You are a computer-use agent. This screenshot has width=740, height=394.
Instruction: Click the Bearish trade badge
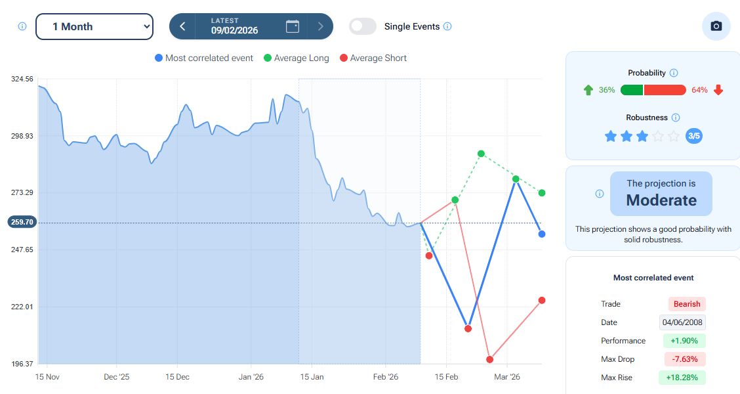(x=687, y=304)
